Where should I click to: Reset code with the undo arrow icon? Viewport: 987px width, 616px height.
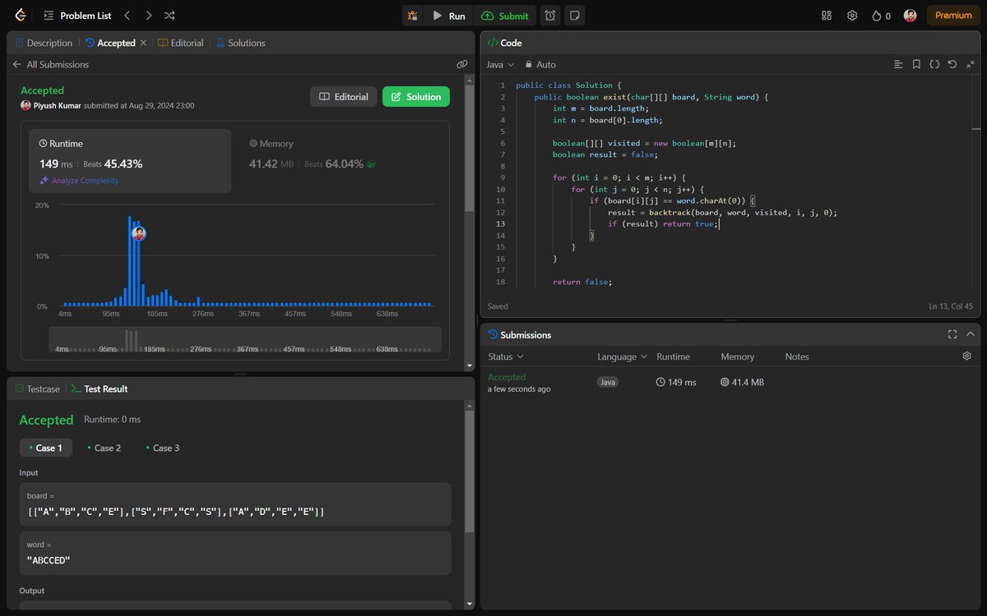pos(952,64)
